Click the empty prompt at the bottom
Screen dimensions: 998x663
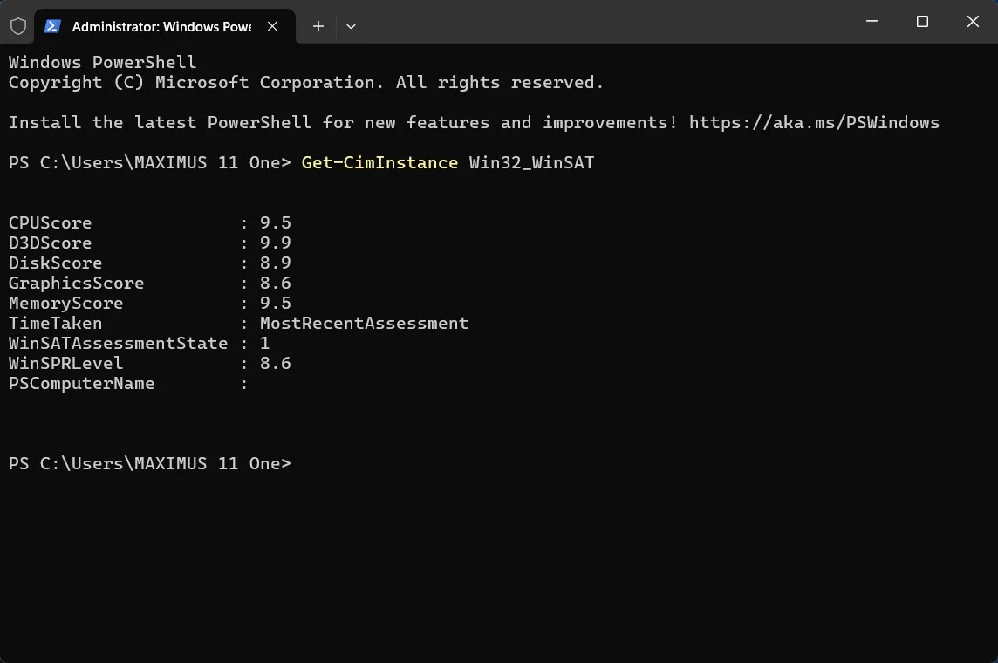[149, 463]
